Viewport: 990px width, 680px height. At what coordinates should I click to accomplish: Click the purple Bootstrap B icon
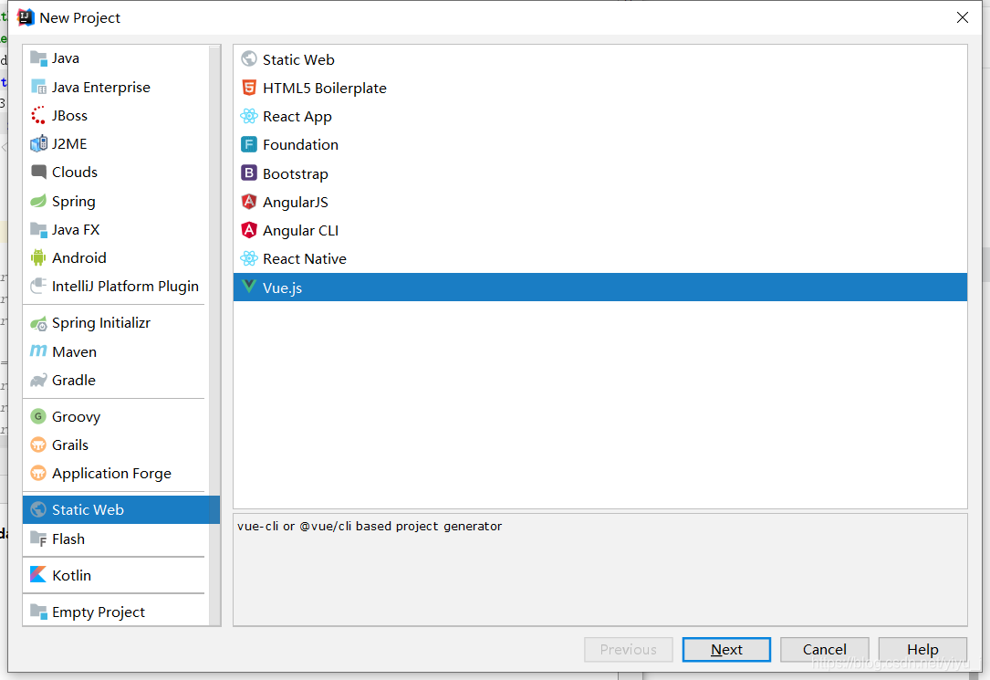coord(249,173)
